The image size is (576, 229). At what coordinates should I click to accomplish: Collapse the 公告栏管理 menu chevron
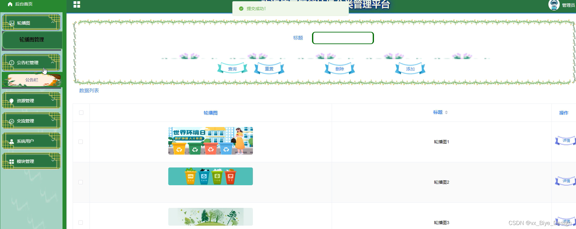coord(52,62)
